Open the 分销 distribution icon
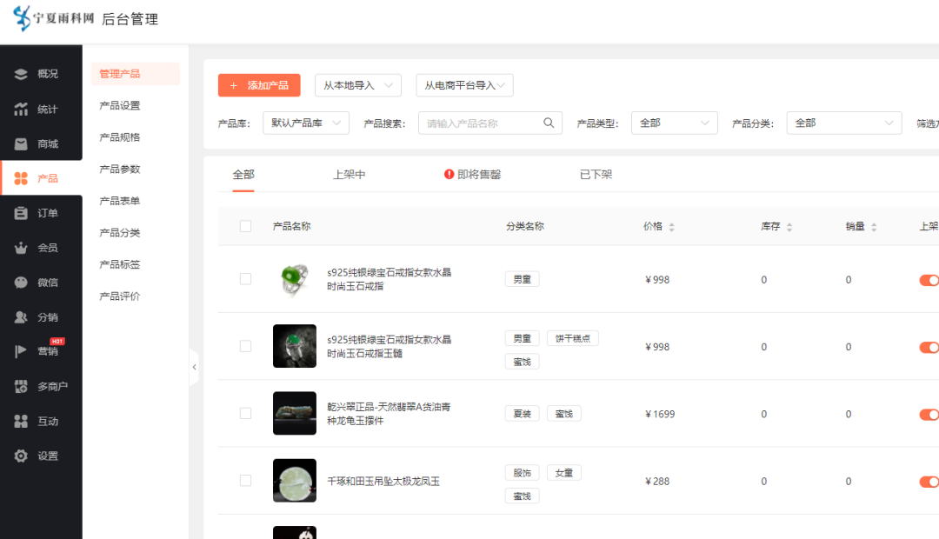 (21, 316)
